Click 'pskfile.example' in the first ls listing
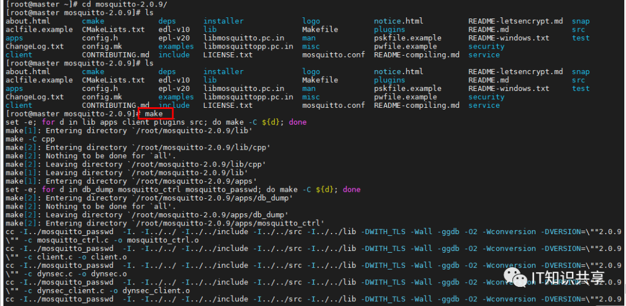 coord(407,38)
